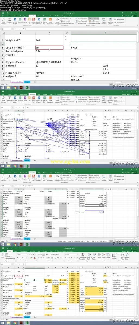Image resolution: width=139 pixels, height=325 pixels.
Task: Open Name Manager in the zoomed formula-view frame
Action: pyautogui.click(x=57, y=21)
